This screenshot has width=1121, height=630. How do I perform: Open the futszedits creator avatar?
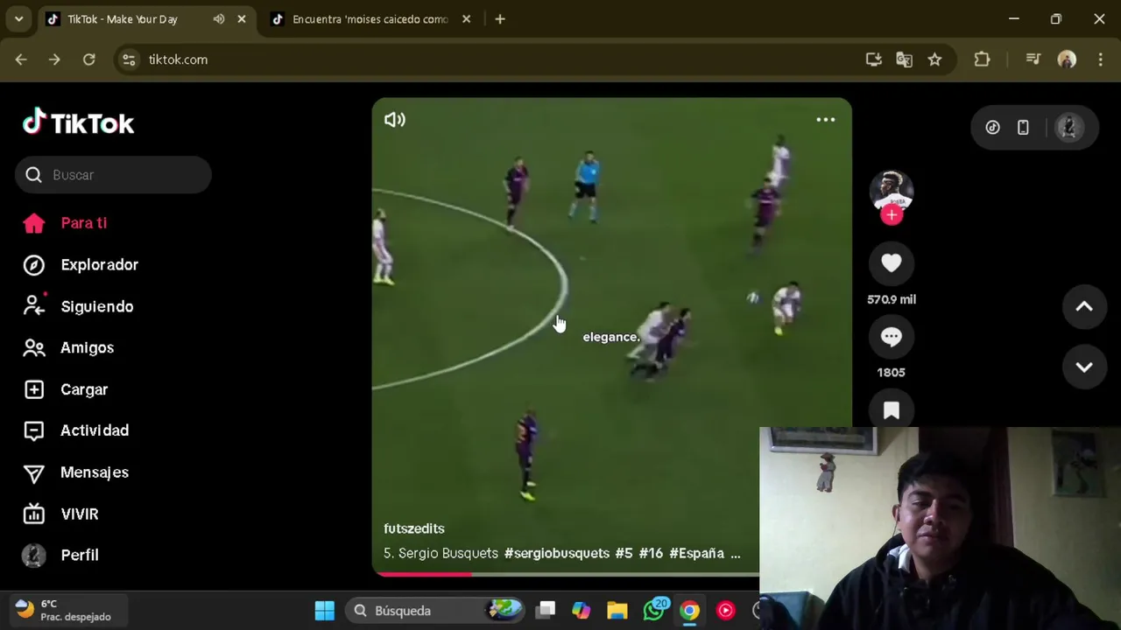pyautogui.click(x=892, y=191)
